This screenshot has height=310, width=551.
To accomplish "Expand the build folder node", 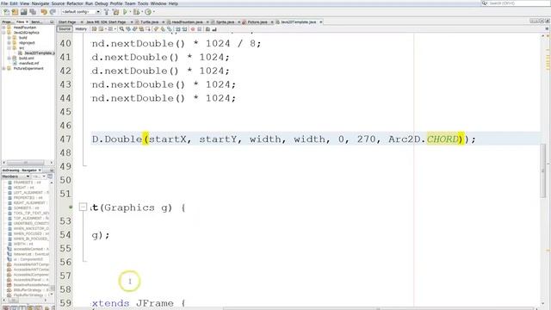I will click(9, 38).
